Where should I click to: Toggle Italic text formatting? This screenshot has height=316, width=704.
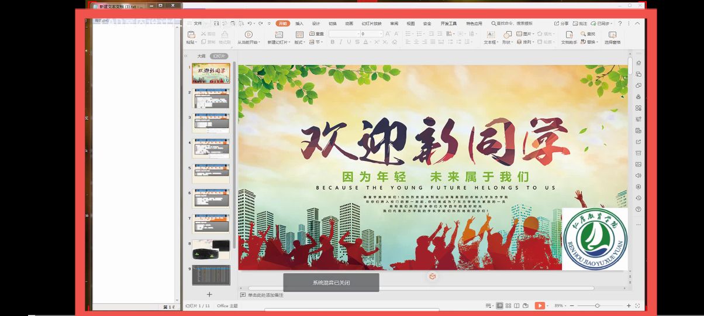pos(341,42)
